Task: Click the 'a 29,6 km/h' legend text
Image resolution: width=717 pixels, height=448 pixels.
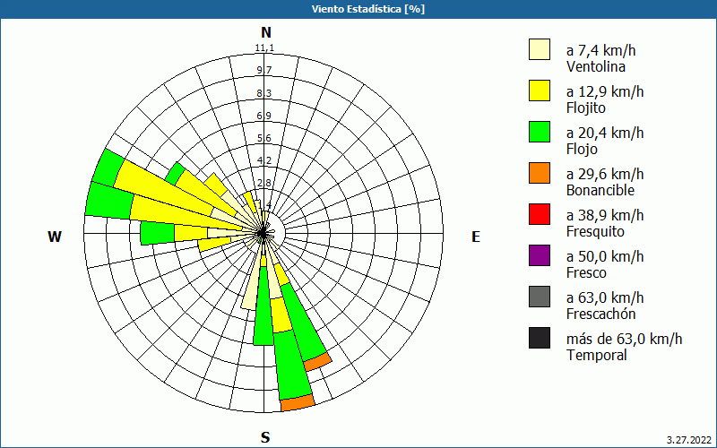Action: point(605,174)
